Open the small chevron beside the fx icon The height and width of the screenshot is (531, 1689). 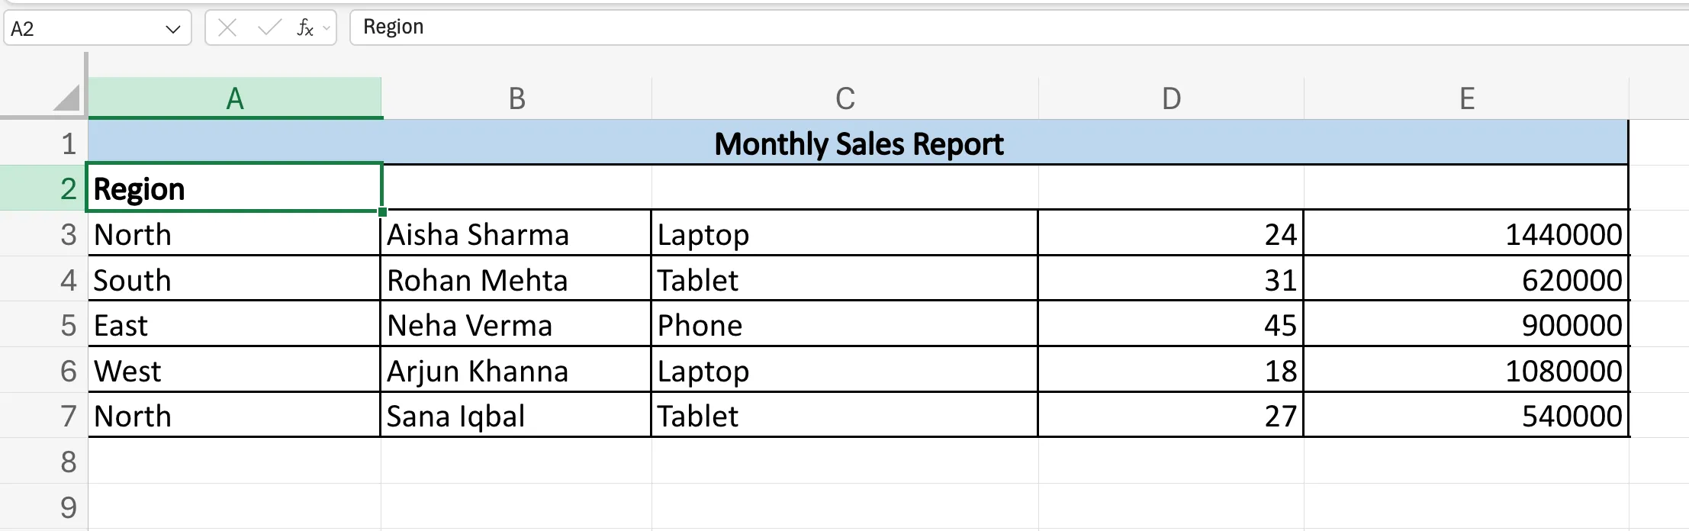[327, 28]
